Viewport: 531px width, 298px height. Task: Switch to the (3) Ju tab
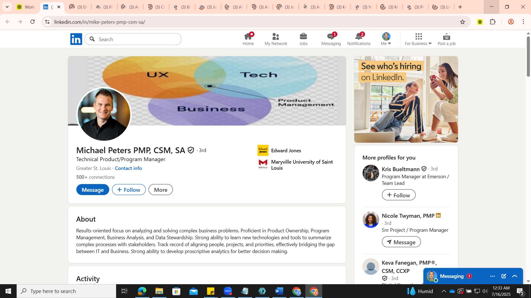pyautogui.click(x=208, y=7)
